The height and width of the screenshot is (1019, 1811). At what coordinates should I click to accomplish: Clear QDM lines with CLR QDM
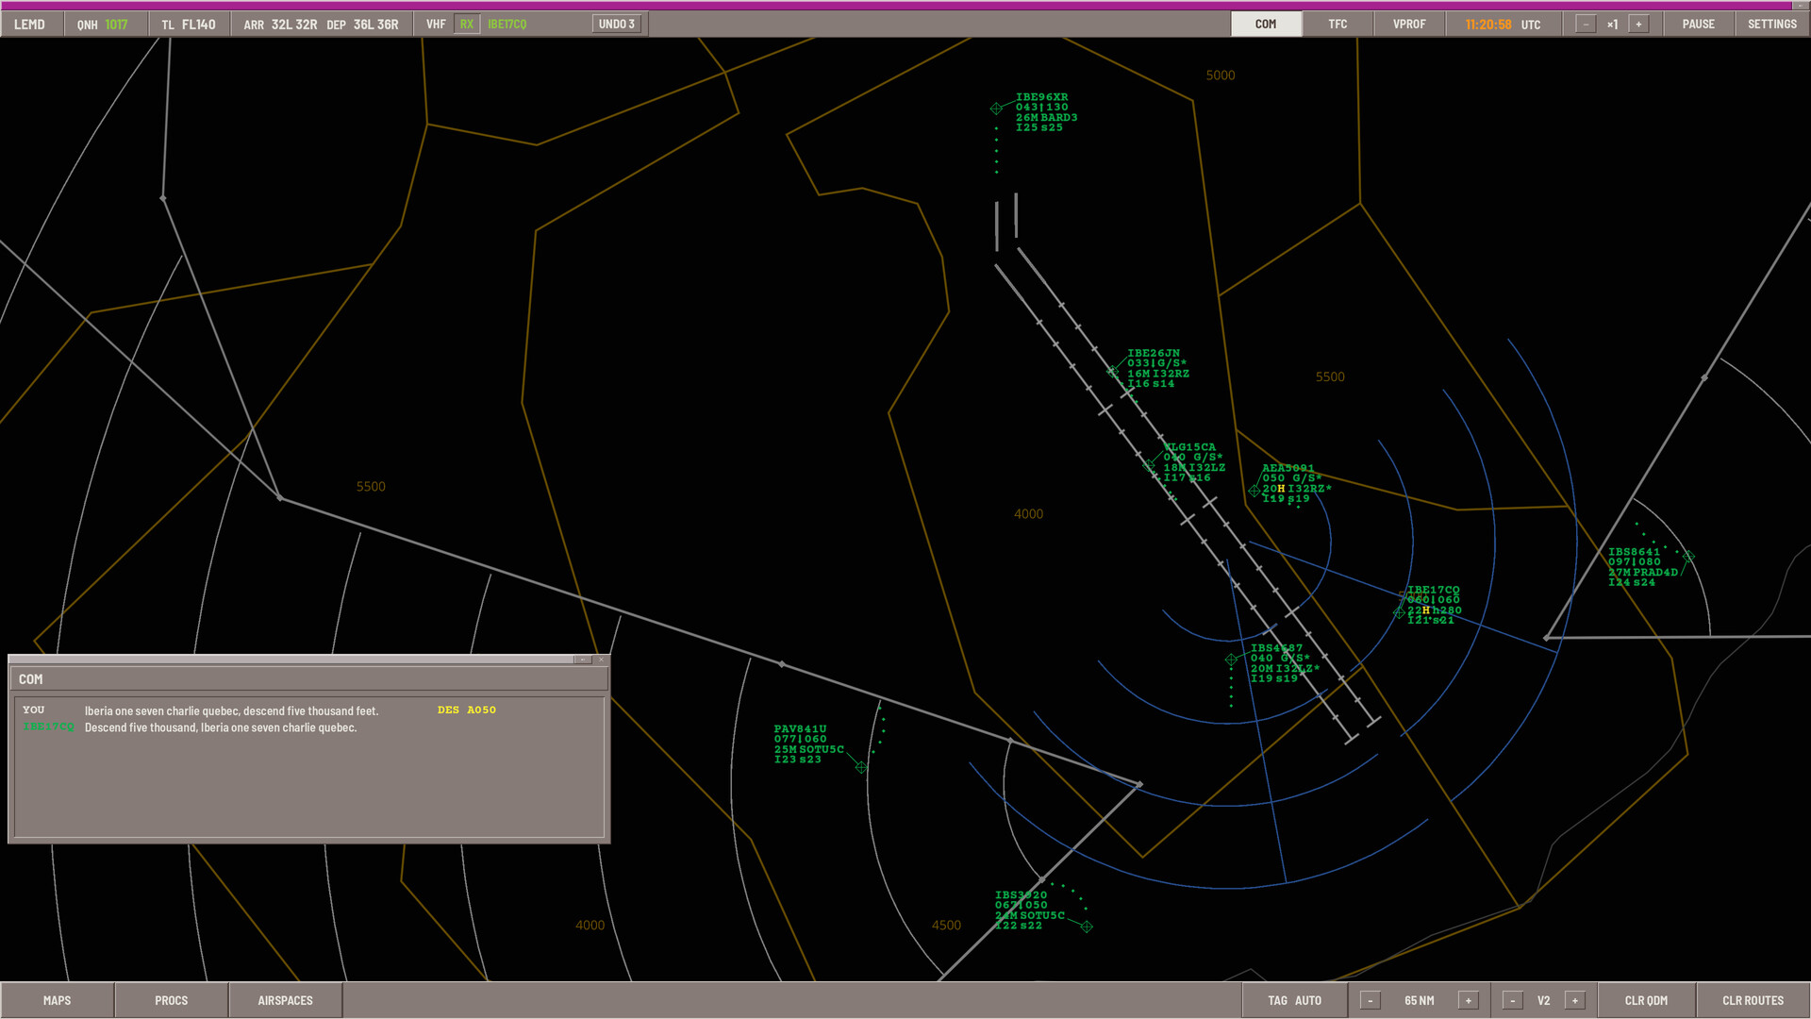coord(1646,1001)
